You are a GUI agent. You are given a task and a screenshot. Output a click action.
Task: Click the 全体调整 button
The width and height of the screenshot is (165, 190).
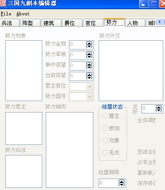pyautogui.click(x=146, y=120)
